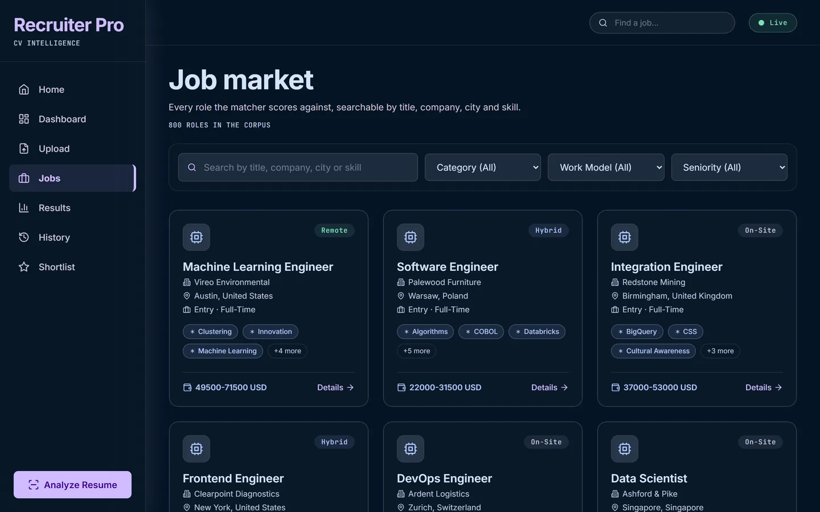820x512 pixels.
Task: Click the Live status badge
Action: (773, 23)
